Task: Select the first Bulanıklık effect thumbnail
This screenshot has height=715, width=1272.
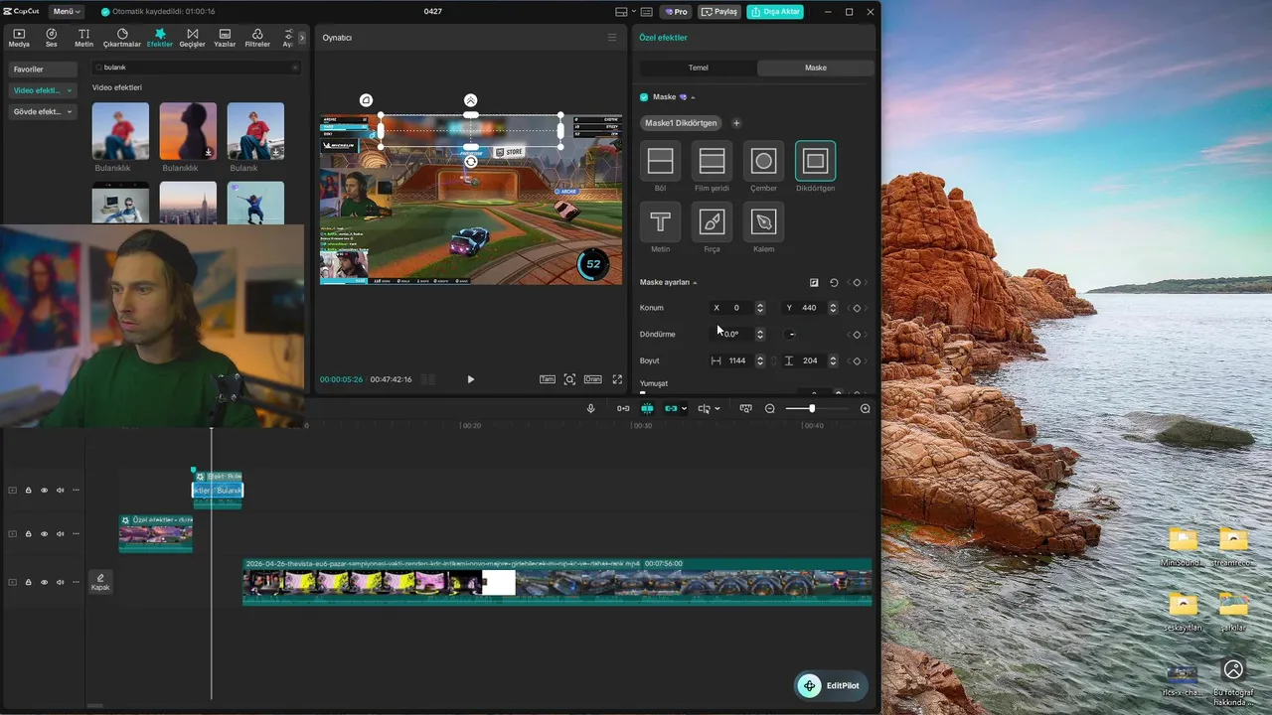Action: tap(120, 131)
